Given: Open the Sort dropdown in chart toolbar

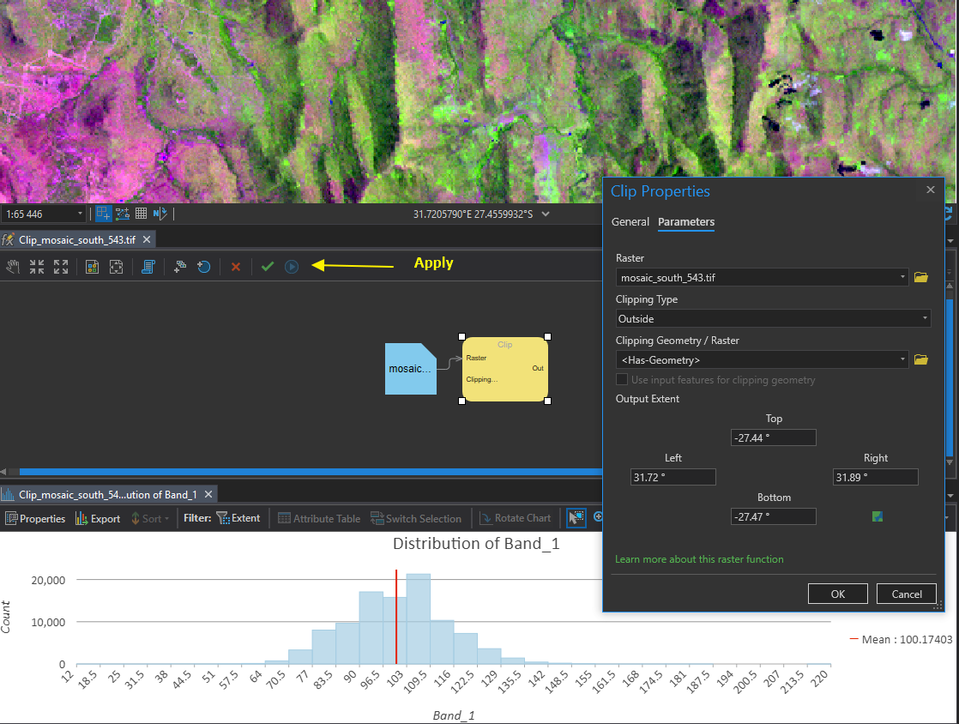Looking at the screenshot, I should pos(150,518).
